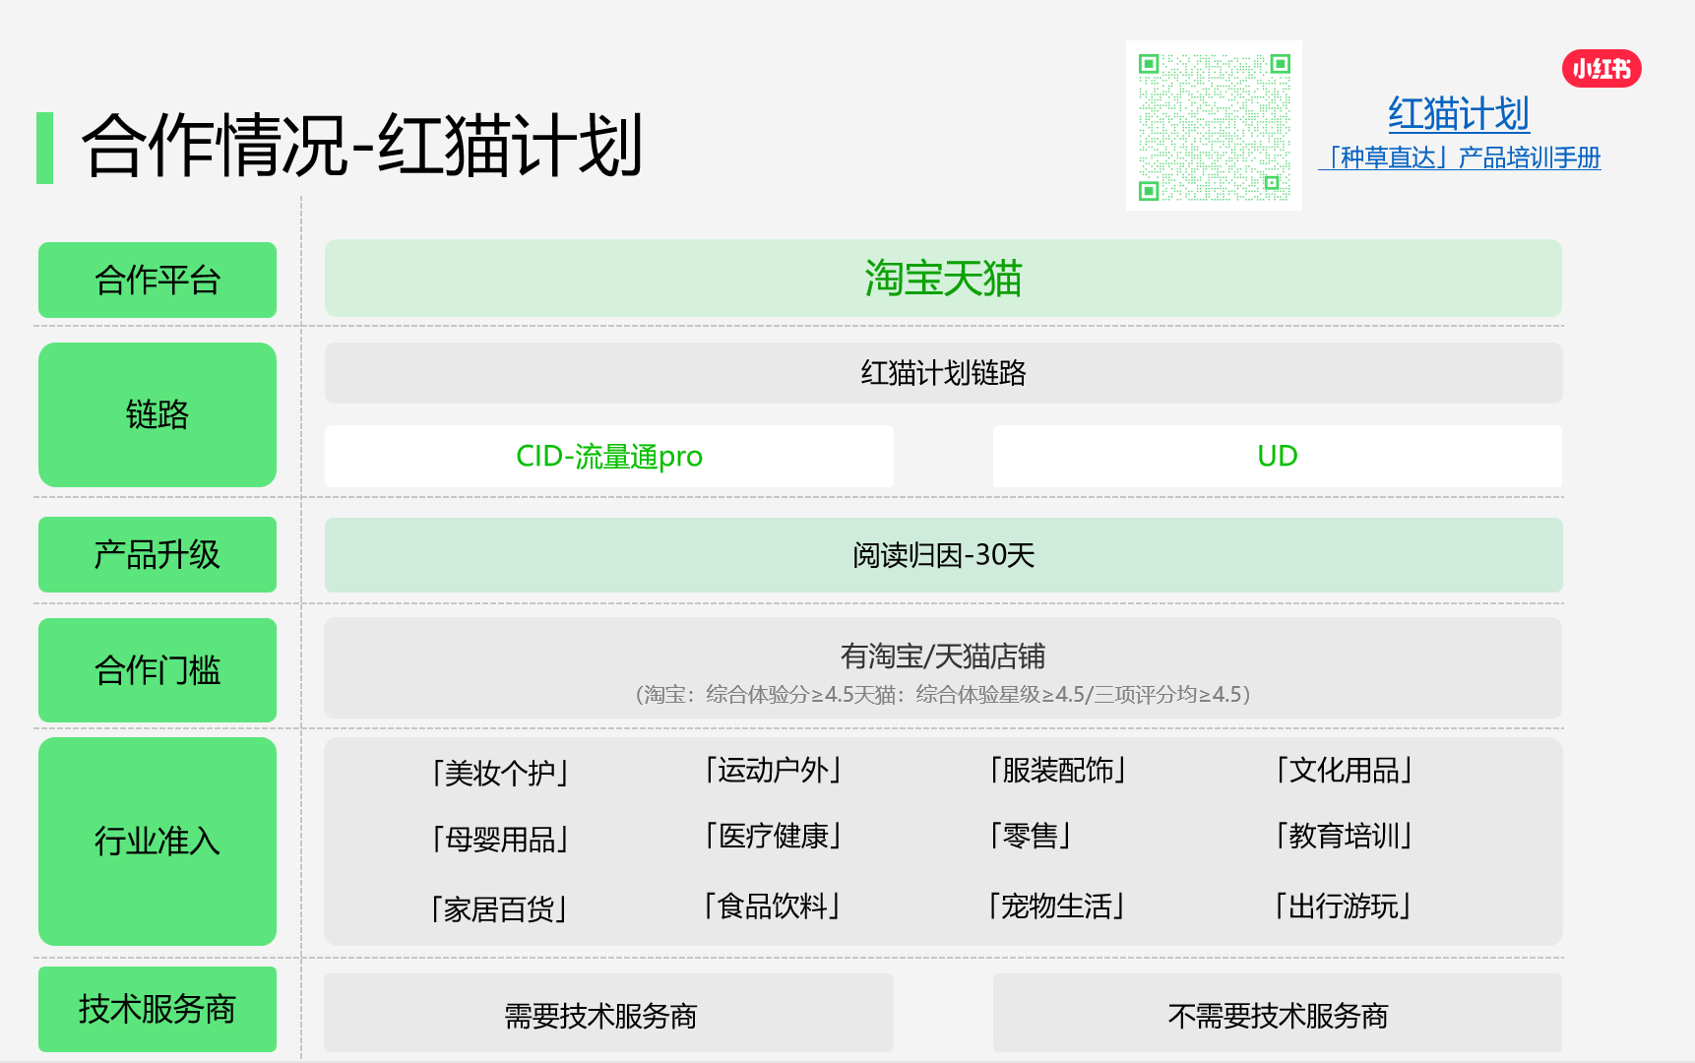Image resolution: width=1695 pixels, height=1063 pixels.
Task: Choose the CID-流量通pro option
Action: click(x=609, y=457)
